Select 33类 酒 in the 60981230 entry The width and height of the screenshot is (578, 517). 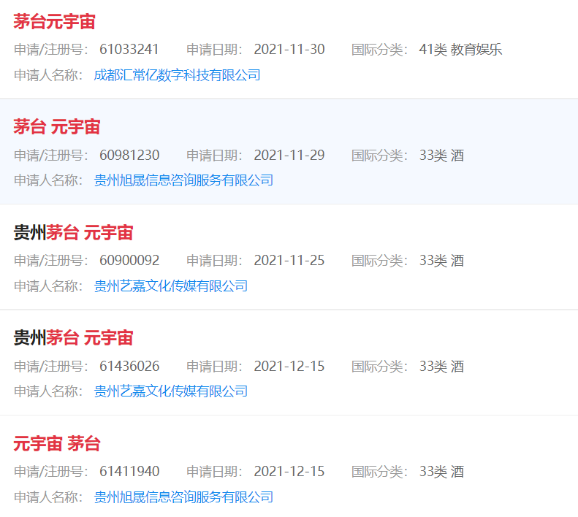click(441, 155)
